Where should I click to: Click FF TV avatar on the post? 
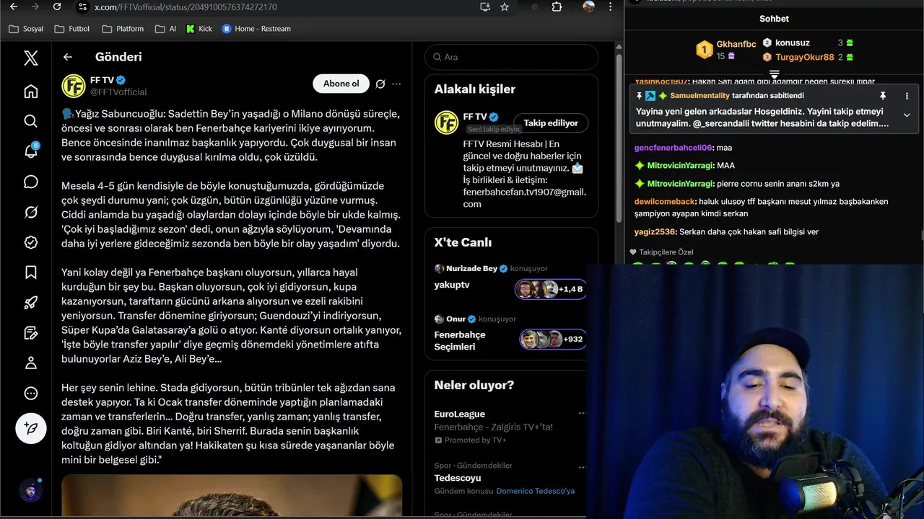(74, 86)
